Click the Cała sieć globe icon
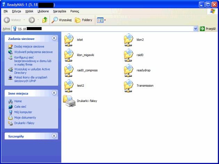The width and height of the screenshot is (219, 164). click(10, 107)
